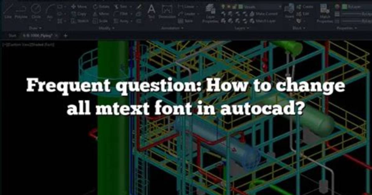Click the Match Properties icon
372x195 pixels.
[x=324, y=13]
